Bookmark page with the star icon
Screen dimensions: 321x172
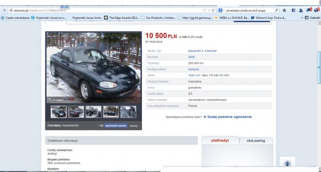point(204,10)
